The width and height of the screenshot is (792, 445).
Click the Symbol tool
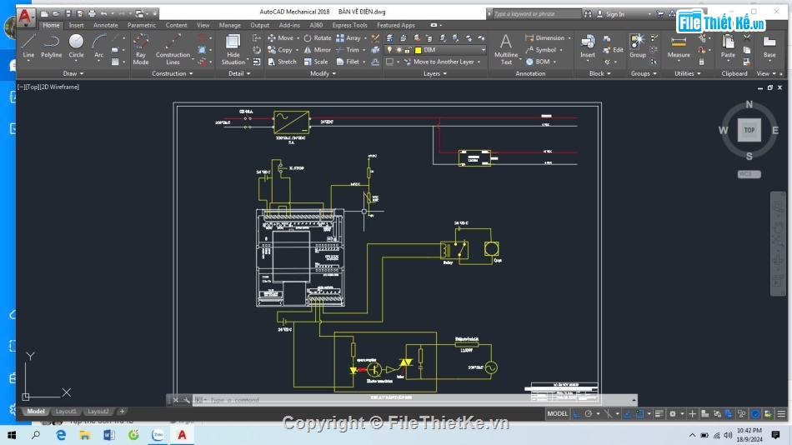pyautogui.click(x=540, y=50)
